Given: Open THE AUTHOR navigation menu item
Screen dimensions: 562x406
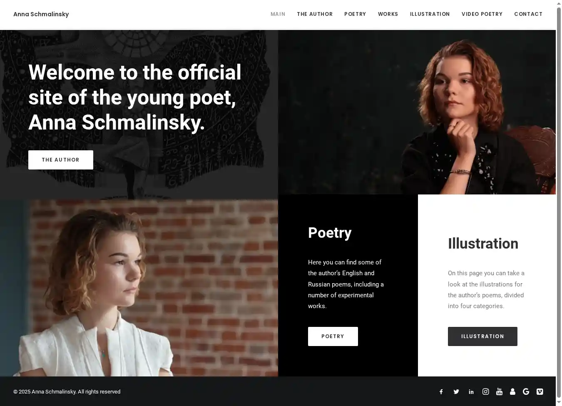Looking at the screenshot, I should (315, 14).
